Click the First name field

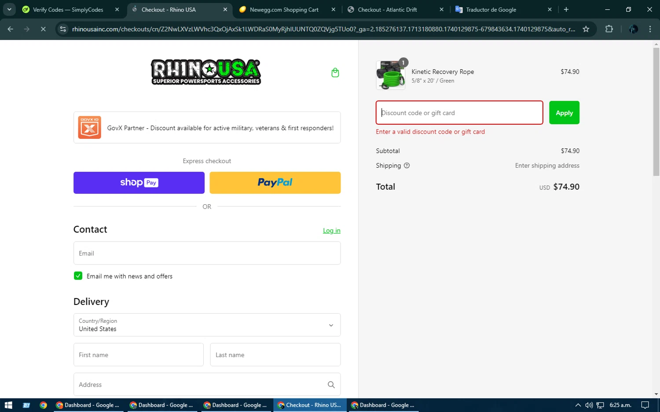(x=139, y=355)
